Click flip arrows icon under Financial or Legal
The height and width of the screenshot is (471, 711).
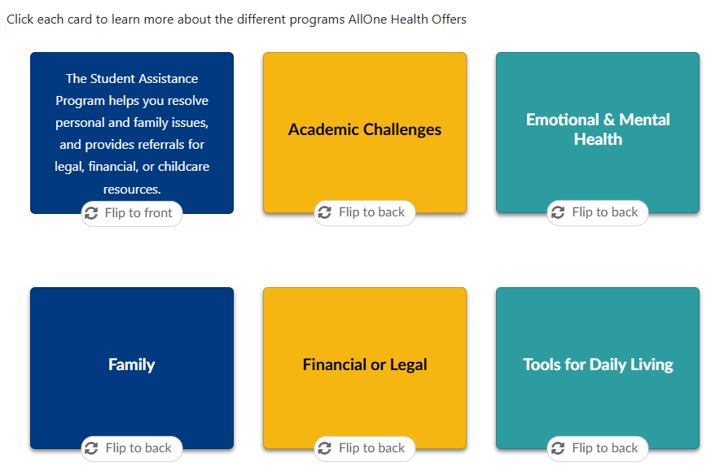[324, 448]
